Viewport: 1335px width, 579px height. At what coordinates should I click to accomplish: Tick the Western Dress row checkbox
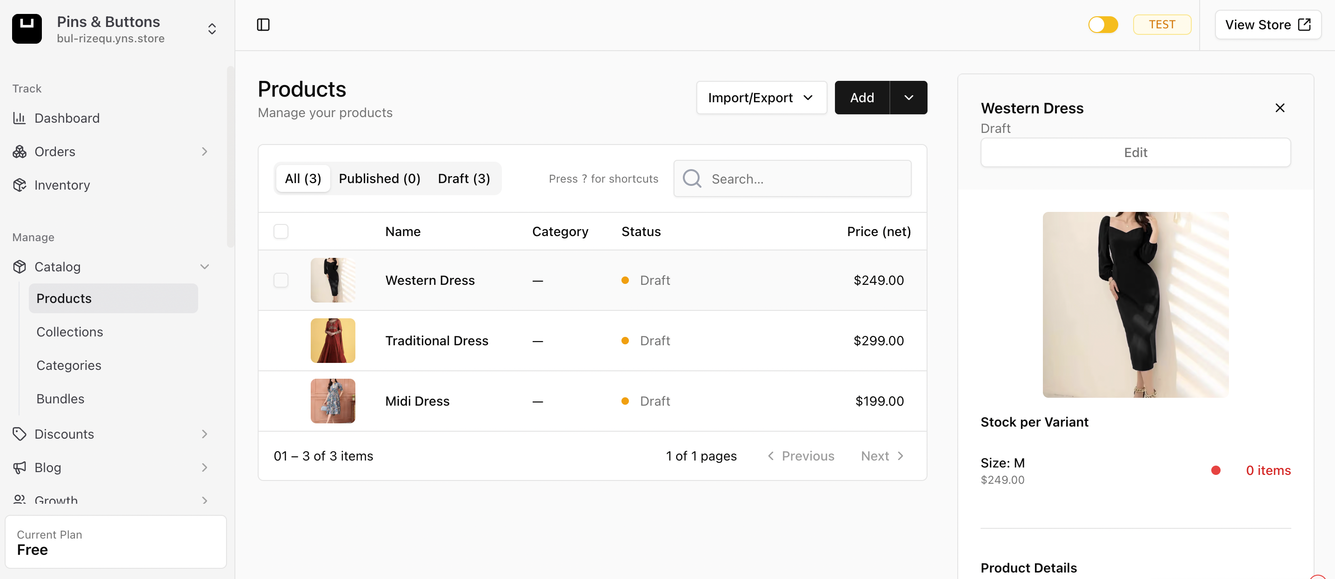point(281,280)
